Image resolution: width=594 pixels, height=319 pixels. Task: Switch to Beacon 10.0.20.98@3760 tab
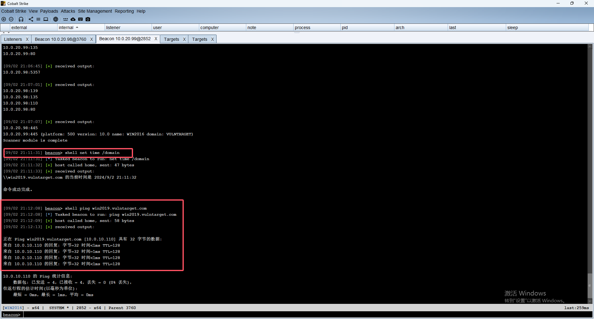[61, 39]
